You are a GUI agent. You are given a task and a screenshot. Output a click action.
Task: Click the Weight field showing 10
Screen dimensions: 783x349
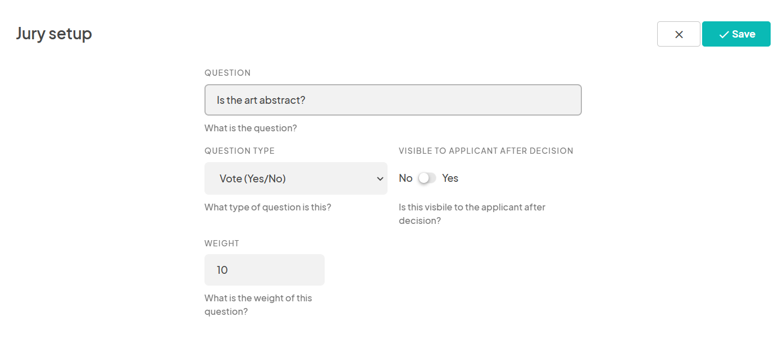tap(264, 269)
